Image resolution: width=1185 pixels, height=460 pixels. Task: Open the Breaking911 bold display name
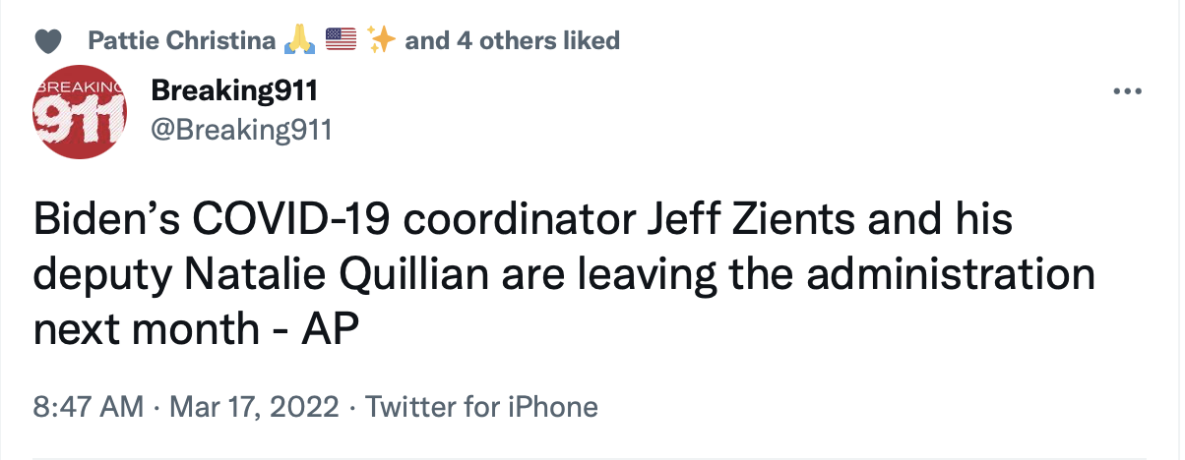click(x=234, y=92)
